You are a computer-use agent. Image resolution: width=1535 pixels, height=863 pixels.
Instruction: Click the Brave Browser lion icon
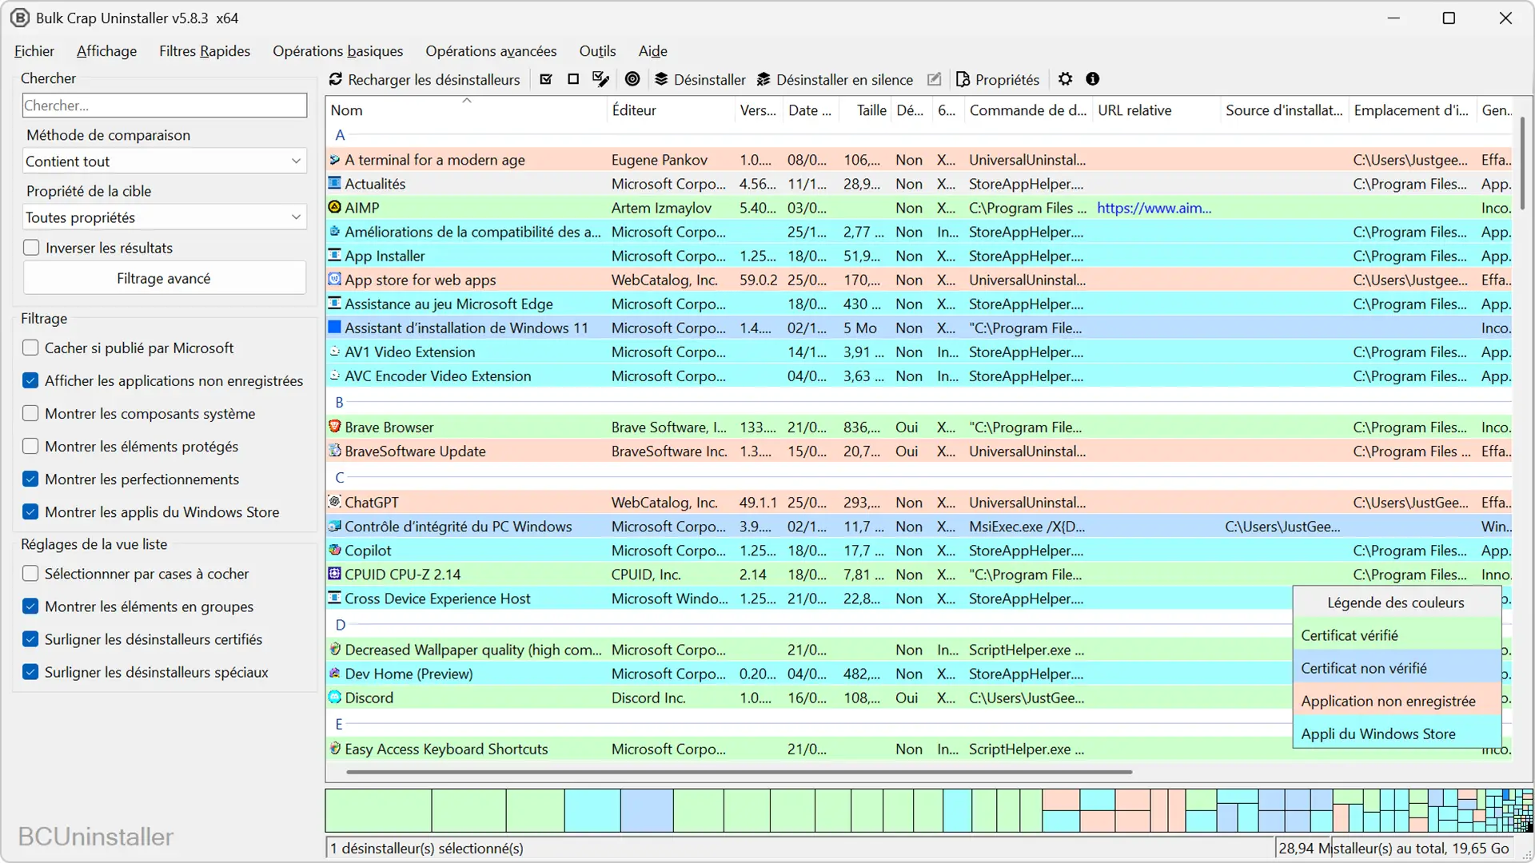335,427
